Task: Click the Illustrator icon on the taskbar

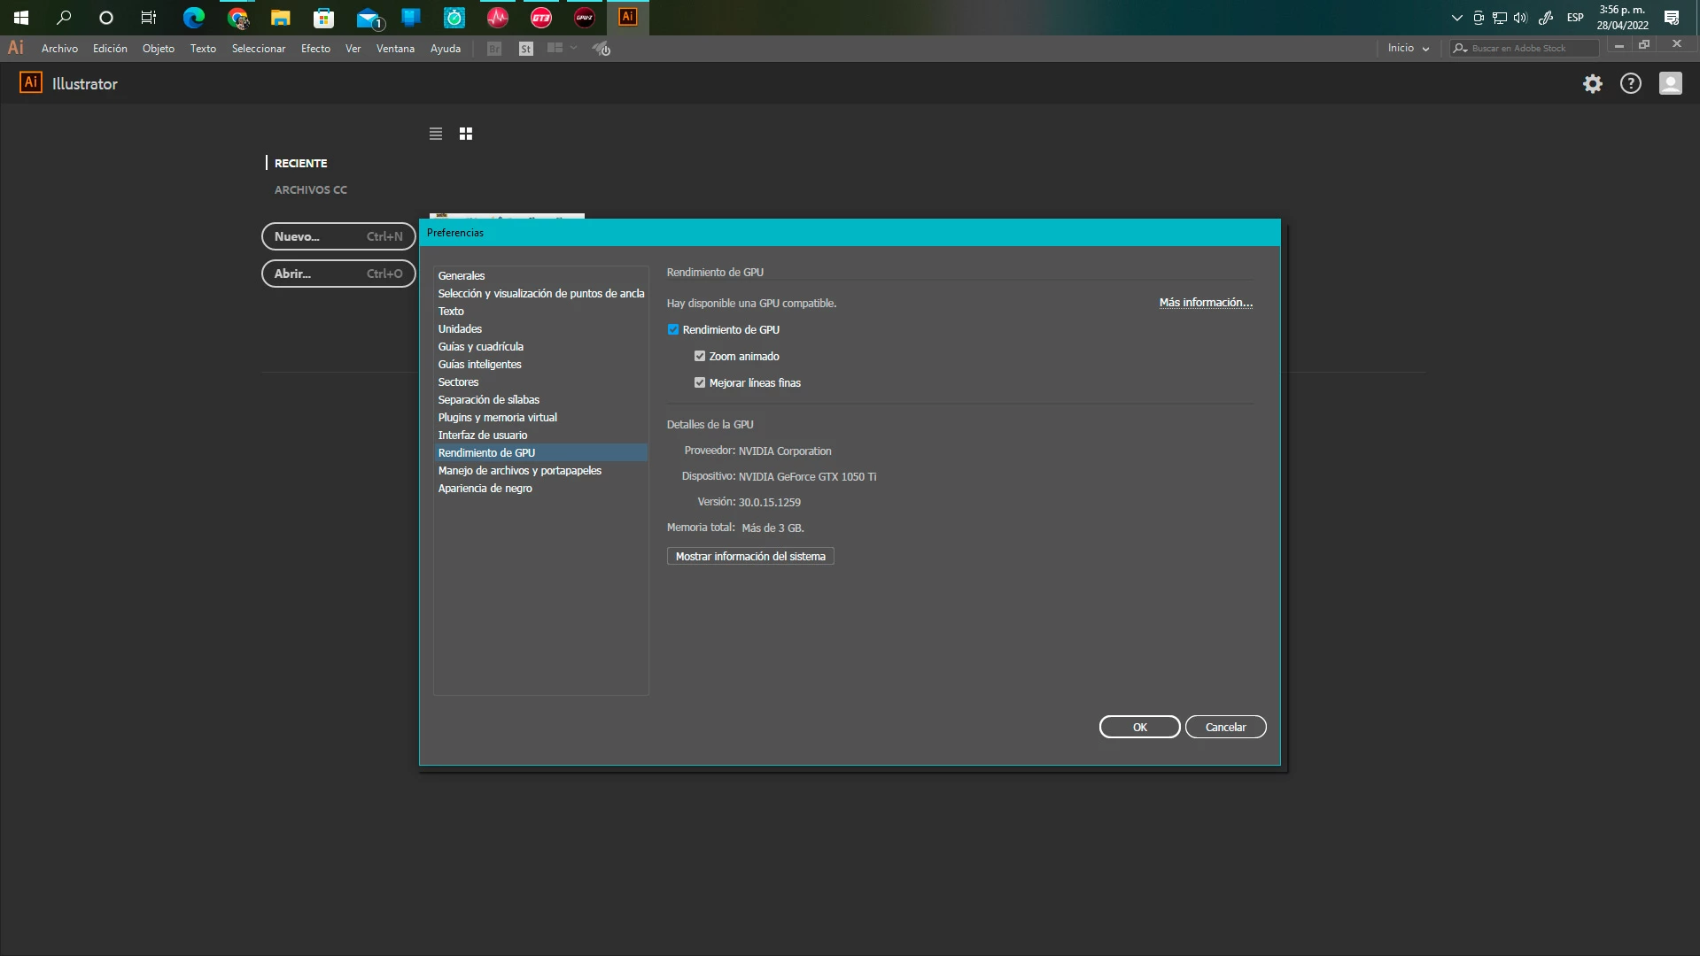Action: pyautogui.click(x=628, y=17)
